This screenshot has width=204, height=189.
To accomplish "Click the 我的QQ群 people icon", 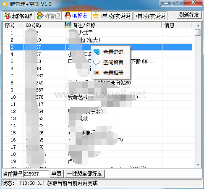I will click(8, 16).
